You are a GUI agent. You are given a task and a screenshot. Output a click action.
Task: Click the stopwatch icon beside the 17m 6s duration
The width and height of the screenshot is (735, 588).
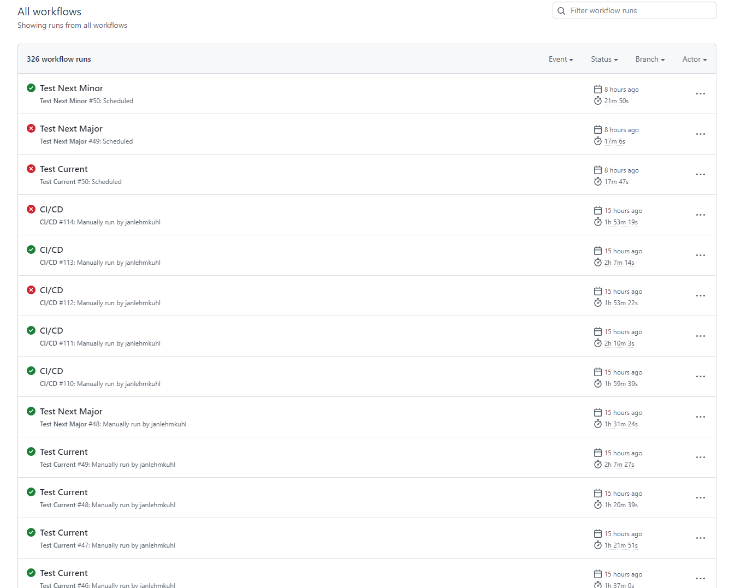click(x=597, y=141)
